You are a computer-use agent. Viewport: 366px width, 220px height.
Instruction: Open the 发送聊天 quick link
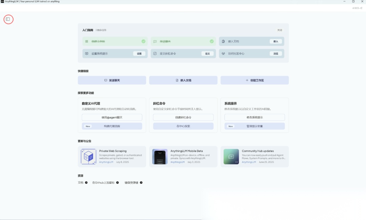click(112, 80)
